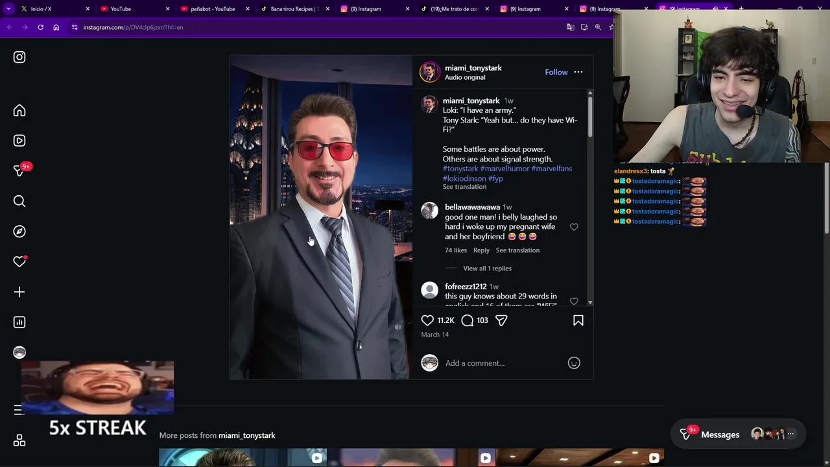Viewport: 830px width, 467px height.
Task: Open the tab search dropdown arrow
Action: (x=8, y=9)
